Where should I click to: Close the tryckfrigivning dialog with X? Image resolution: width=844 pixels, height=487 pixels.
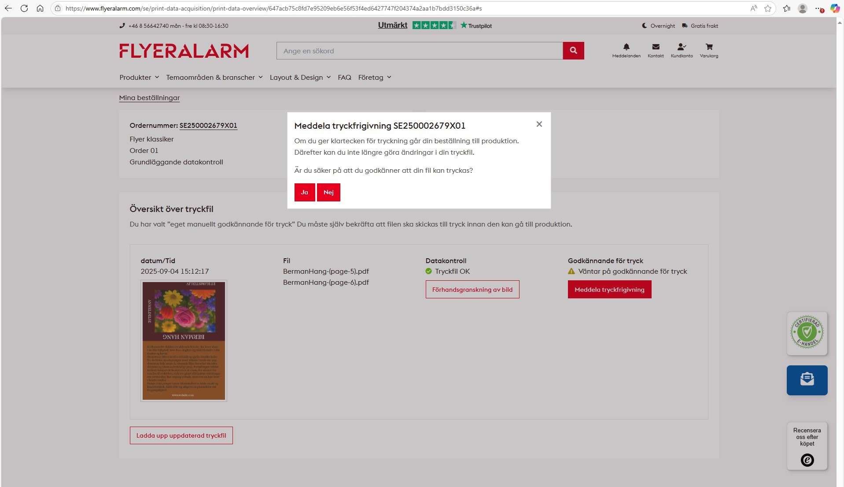[x=539, y=124]
